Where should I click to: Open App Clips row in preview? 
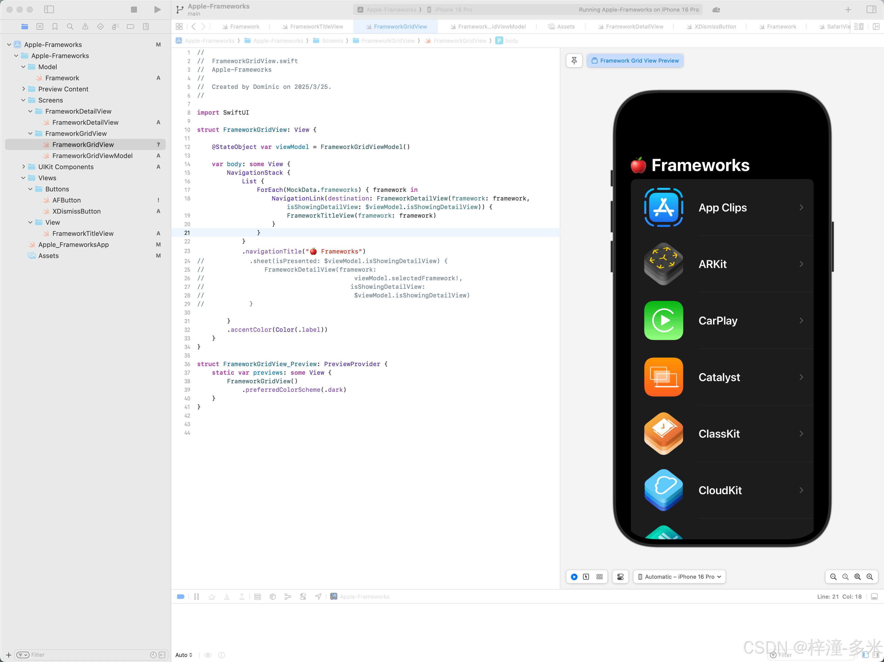click(x=722, y=208)
